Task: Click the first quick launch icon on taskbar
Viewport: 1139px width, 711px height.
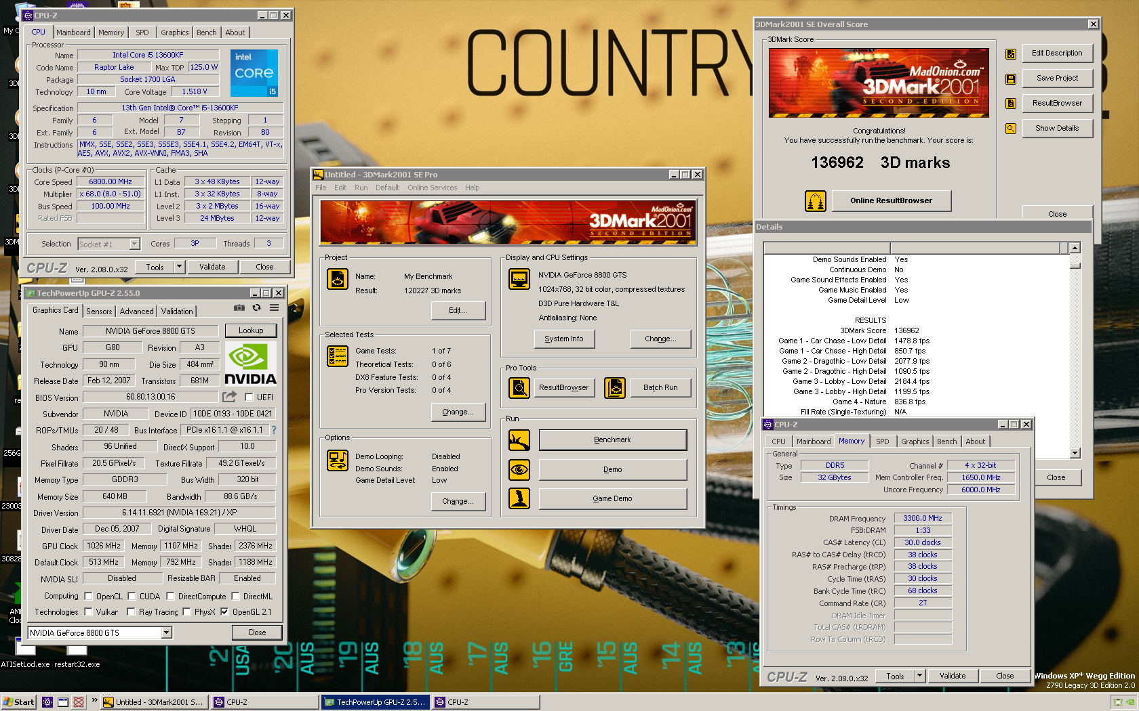Action: (x=47, y=702)
